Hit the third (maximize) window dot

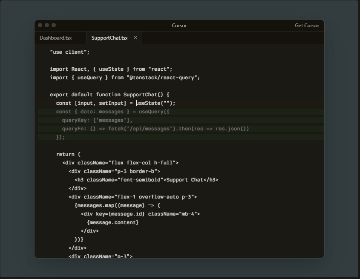click(54, 26)
